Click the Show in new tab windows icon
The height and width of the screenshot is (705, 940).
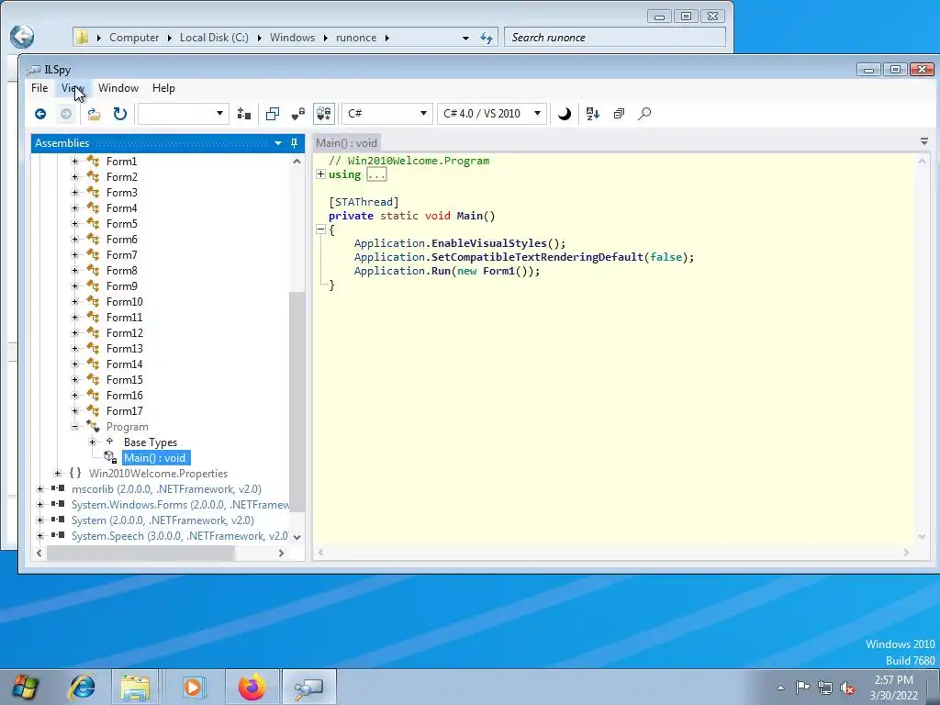tap(273, 114)
